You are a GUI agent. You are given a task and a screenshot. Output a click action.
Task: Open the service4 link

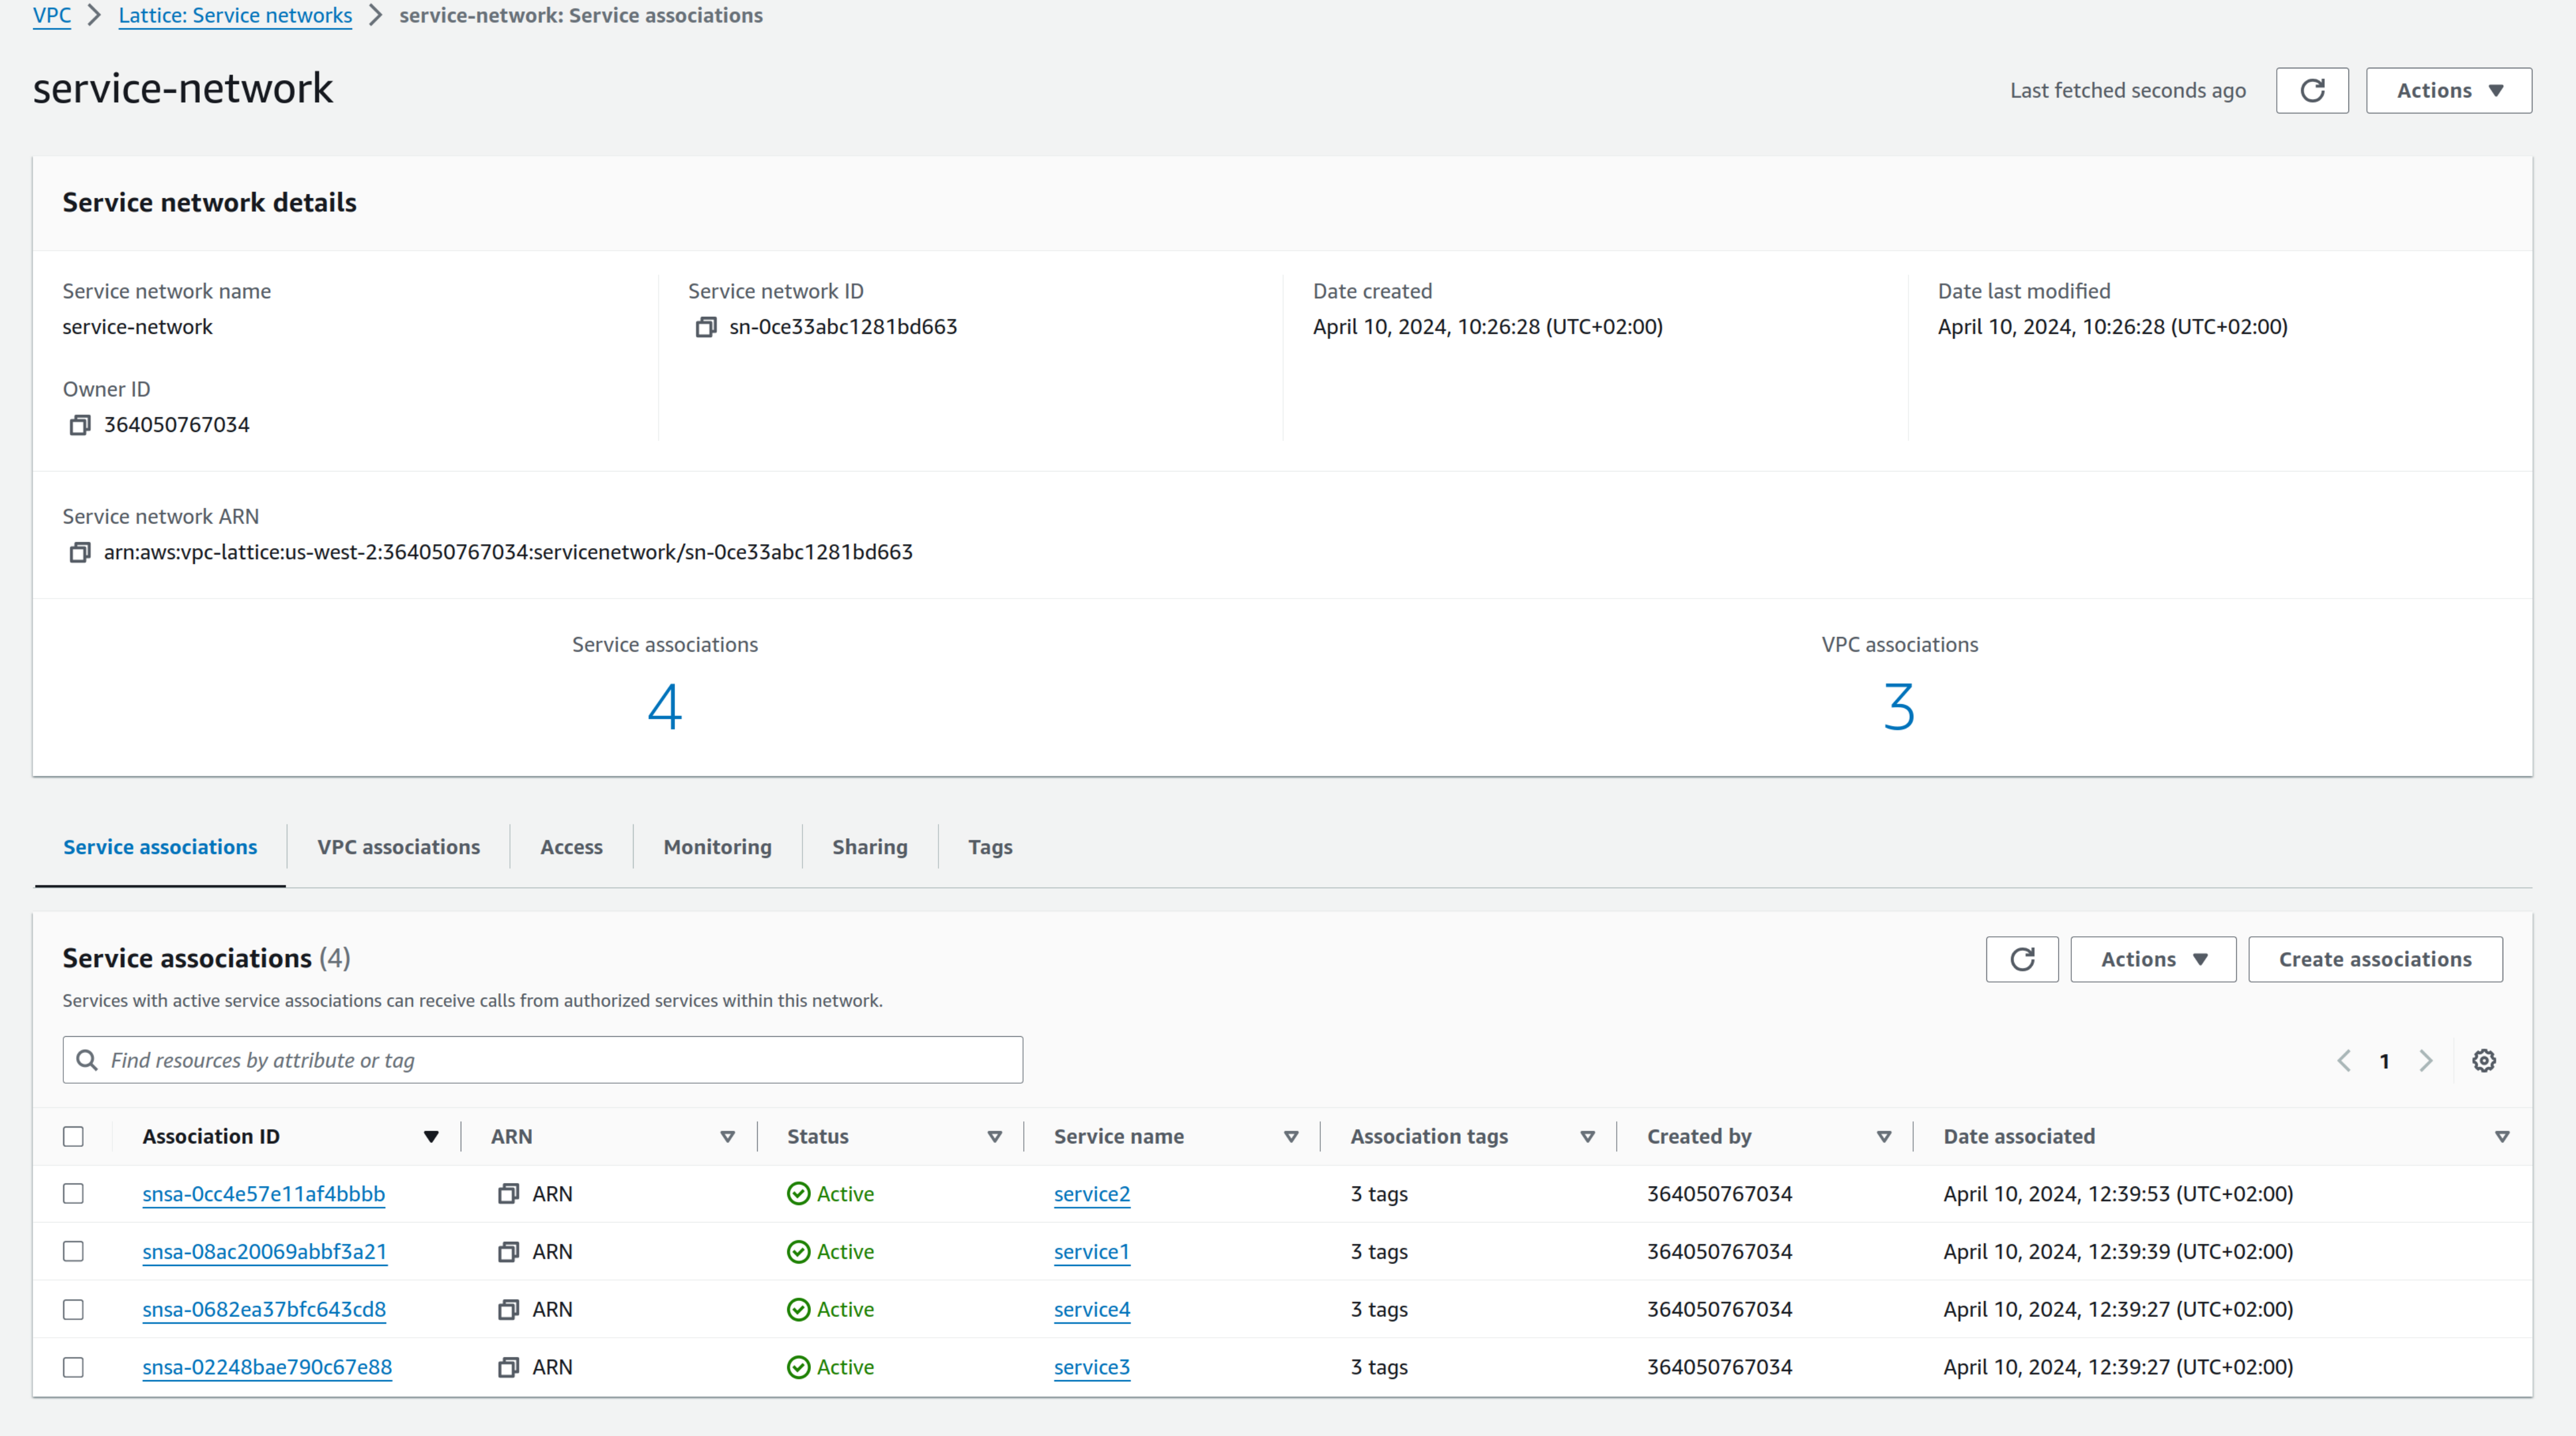[x=1091, y=1309]
